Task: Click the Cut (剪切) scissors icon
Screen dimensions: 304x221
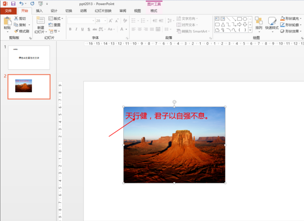Action: (x=16, y=19)
